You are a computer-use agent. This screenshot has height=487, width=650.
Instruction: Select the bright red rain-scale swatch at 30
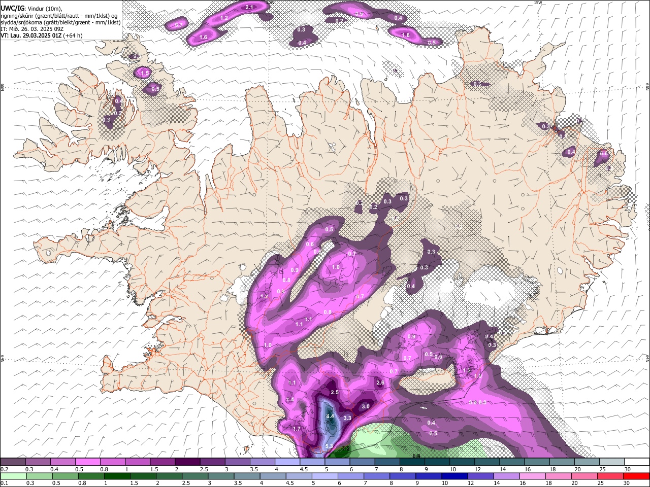pyautogui.click(x=636, y=476)
